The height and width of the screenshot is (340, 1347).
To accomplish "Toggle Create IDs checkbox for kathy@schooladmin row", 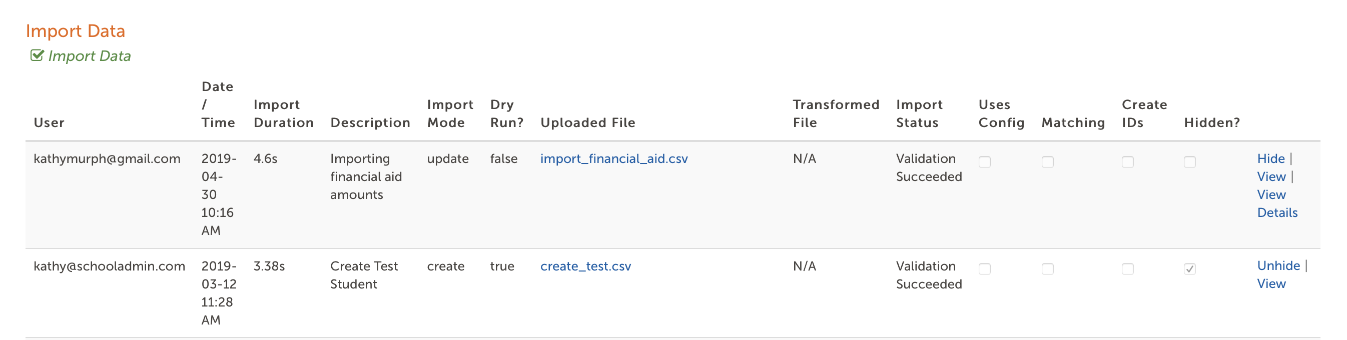I will click(x=1128, y=269).
